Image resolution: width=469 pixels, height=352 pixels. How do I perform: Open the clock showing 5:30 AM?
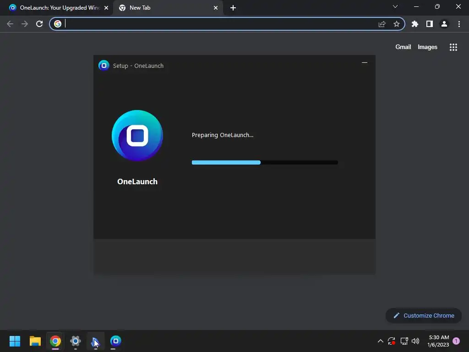coord(438,341)
